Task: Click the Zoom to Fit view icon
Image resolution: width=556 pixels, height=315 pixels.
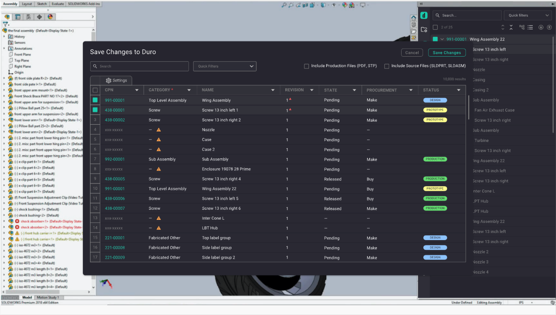Action: click(284, 5)
